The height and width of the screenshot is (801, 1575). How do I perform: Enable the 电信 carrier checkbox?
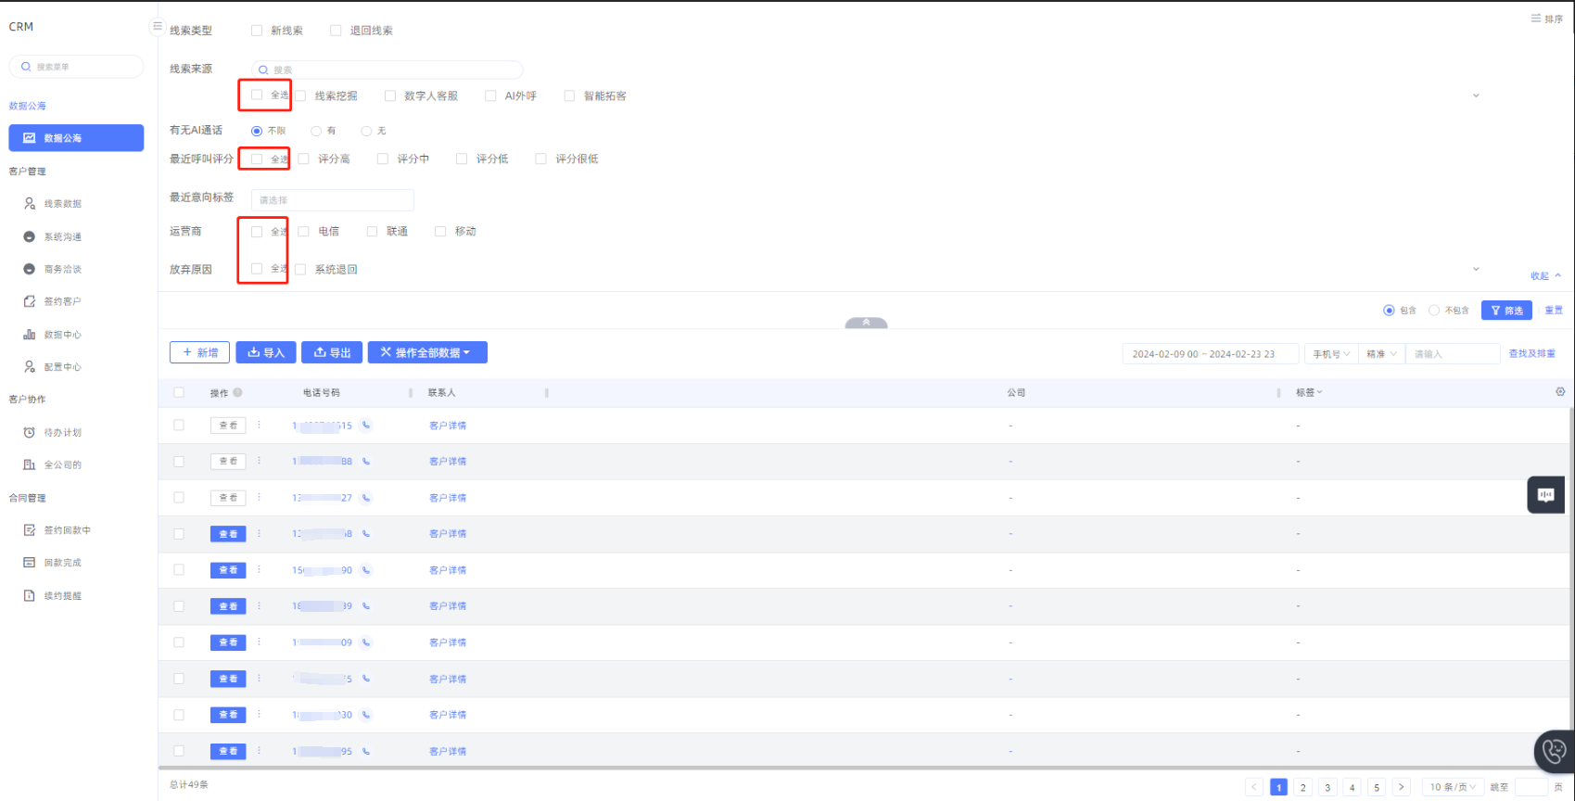click(x=304, y=232)
